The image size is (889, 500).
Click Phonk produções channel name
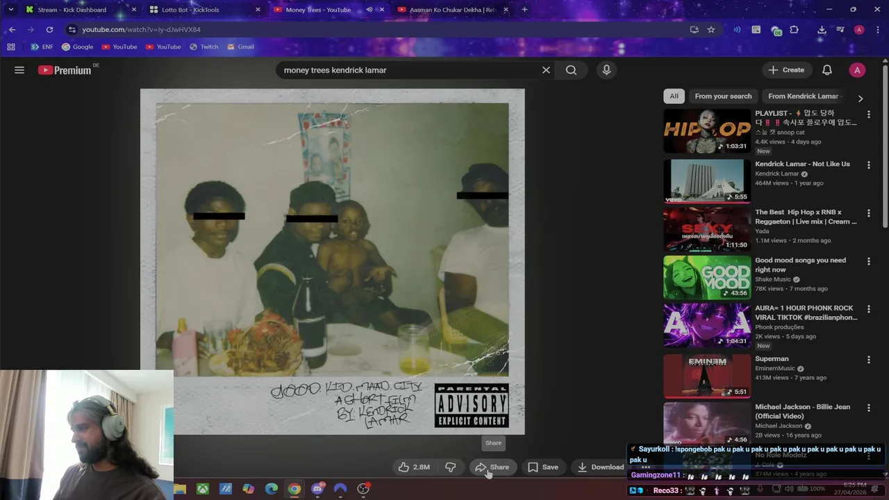pos(779,327)
